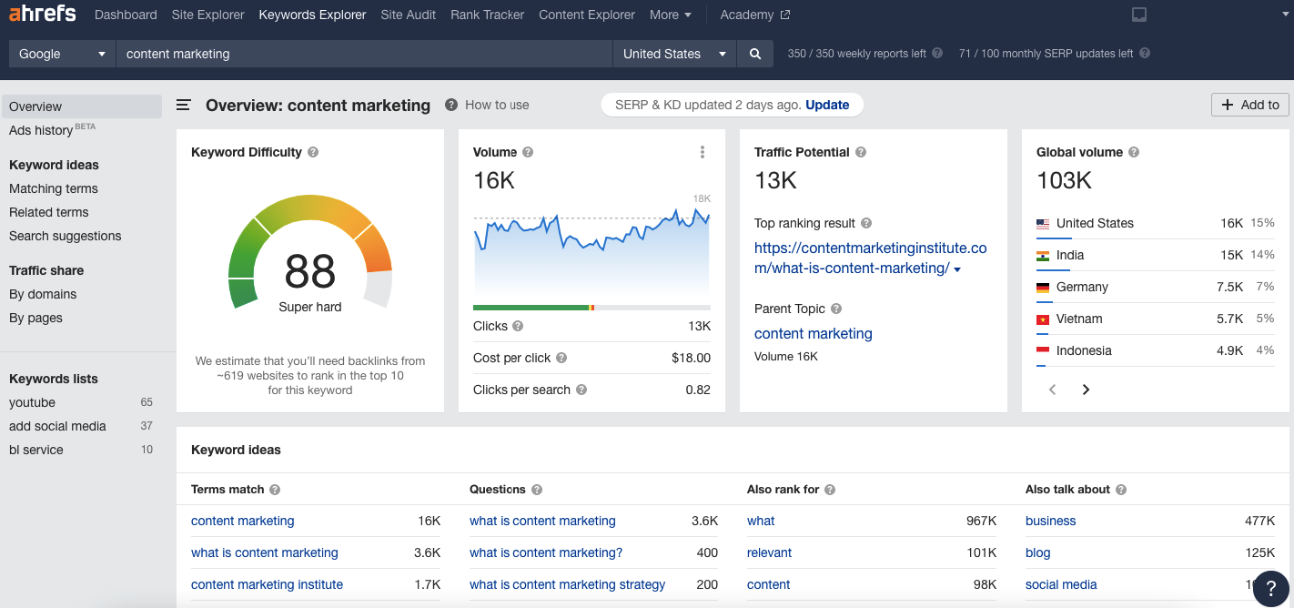
Task: Click the magnifying glass search button
Action: (x=754, y=54)
